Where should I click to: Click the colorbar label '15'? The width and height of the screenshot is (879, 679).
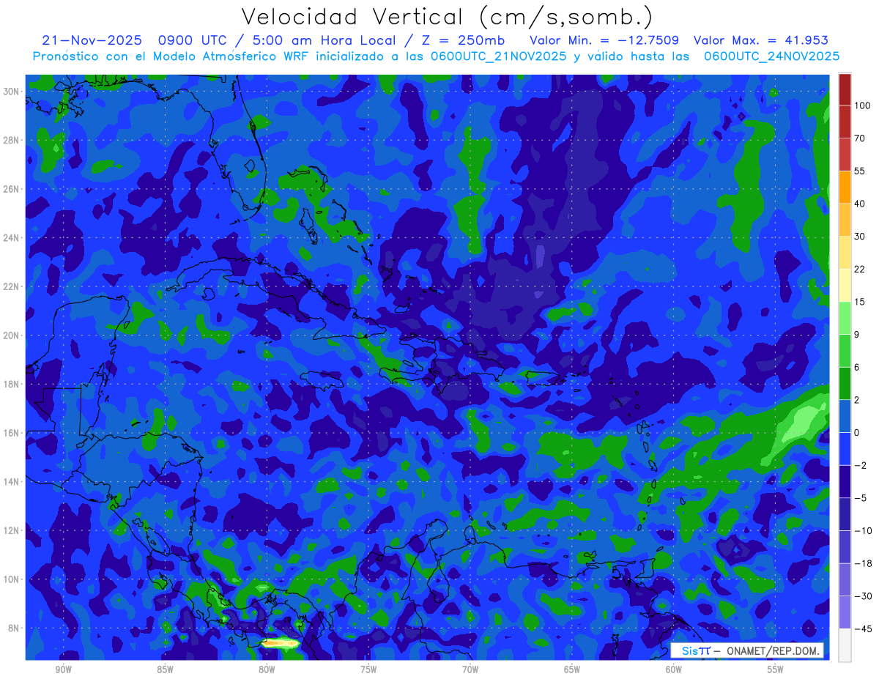(x=859, y=302)
